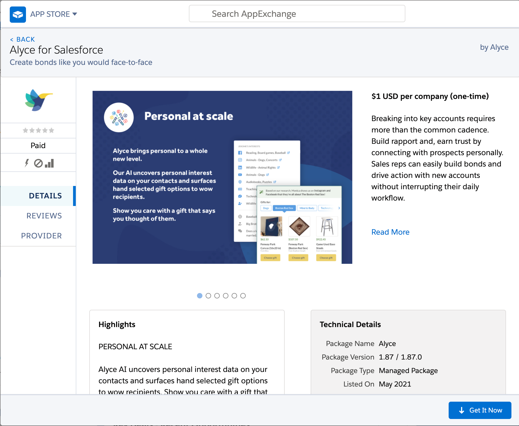
Task: Open the PROVIDER tab
Action: click(41, 236)
